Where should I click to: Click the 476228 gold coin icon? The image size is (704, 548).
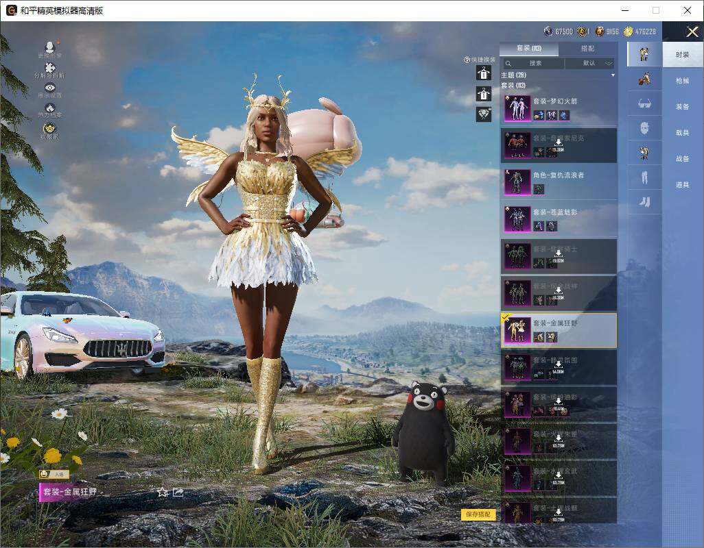coord(628,32)
